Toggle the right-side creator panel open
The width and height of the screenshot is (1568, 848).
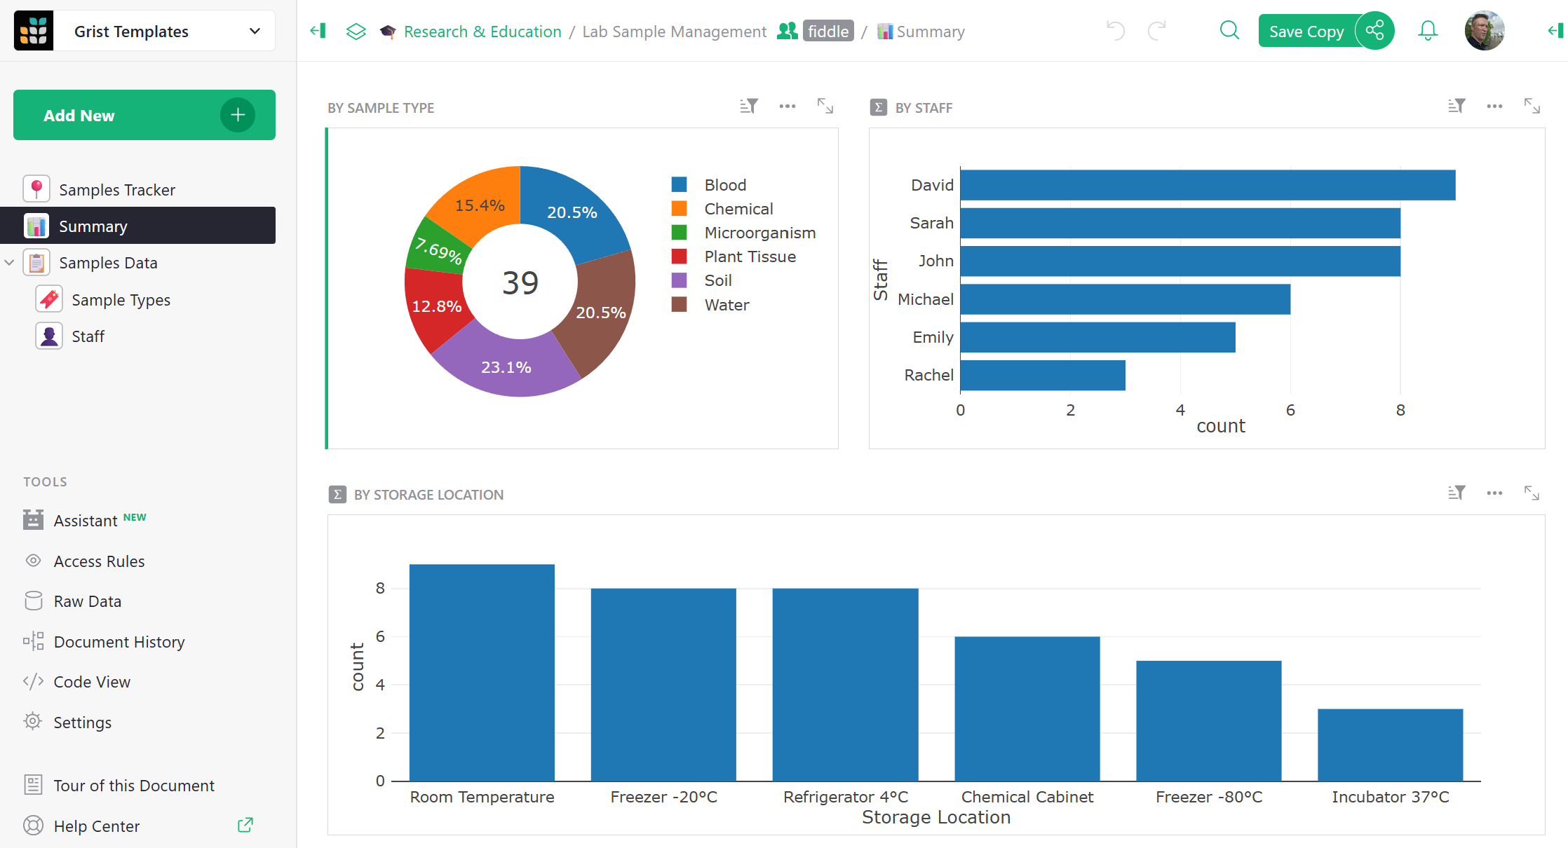1555,31
